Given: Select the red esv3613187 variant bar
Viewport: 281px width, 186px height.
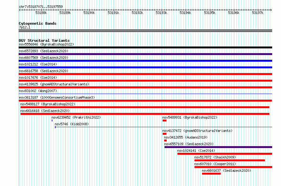Looking at the screenshot, I should pyautogui.click(x=145, y=101).
